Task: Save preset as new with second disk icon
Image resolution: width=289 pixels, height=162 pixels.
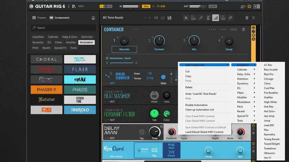Action: 169,18
